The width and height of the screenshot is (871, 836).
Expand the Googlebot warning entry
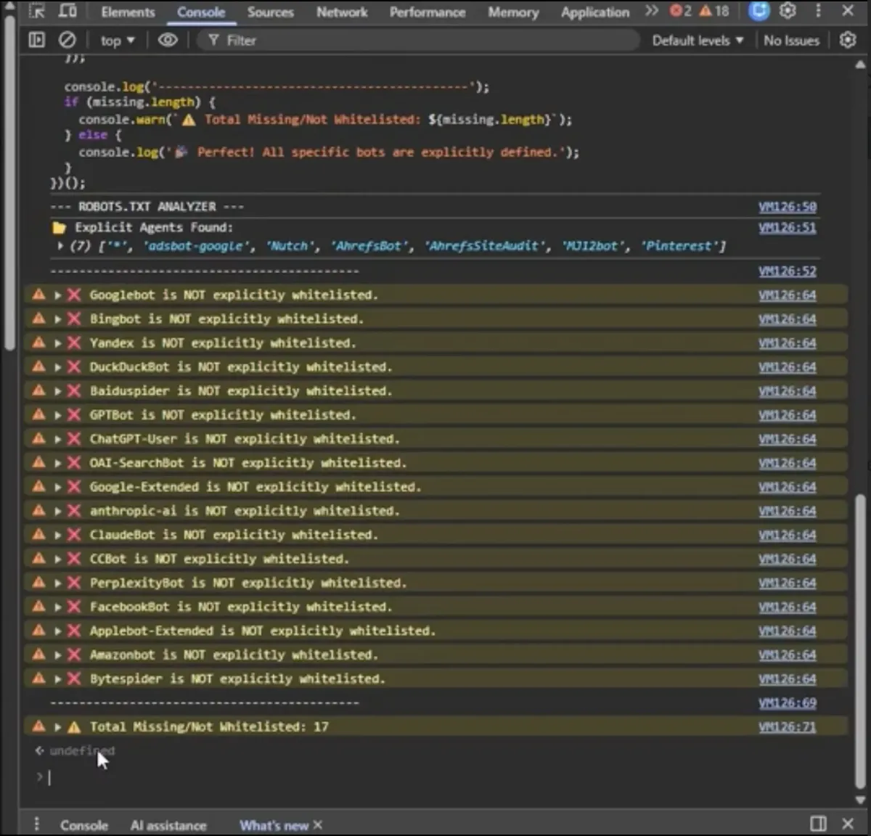57,295
